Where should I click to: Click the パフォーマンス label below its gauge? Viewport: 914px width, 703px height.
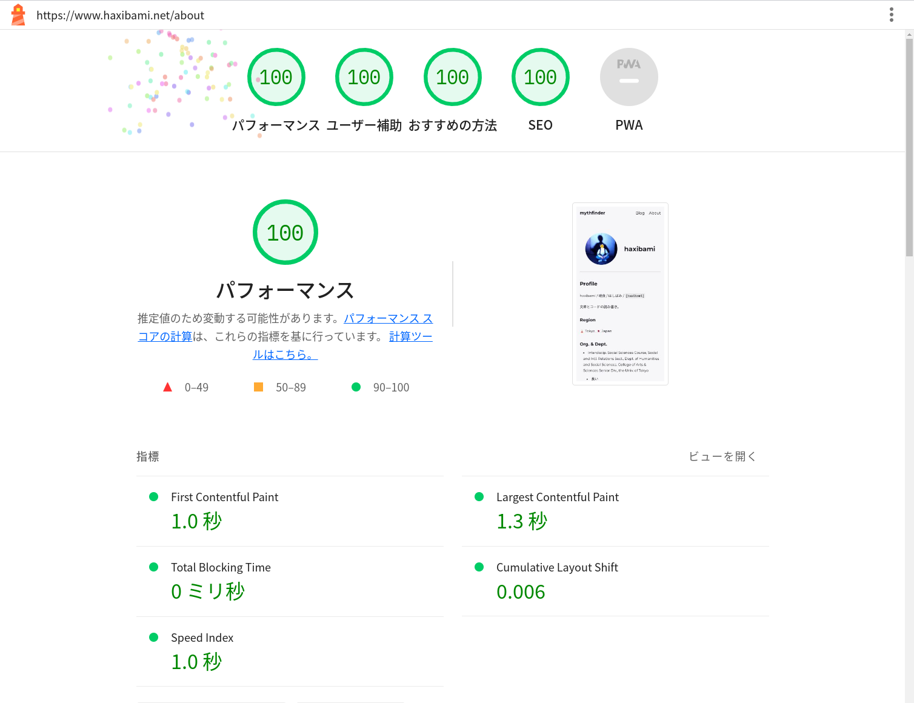point(276,125)
